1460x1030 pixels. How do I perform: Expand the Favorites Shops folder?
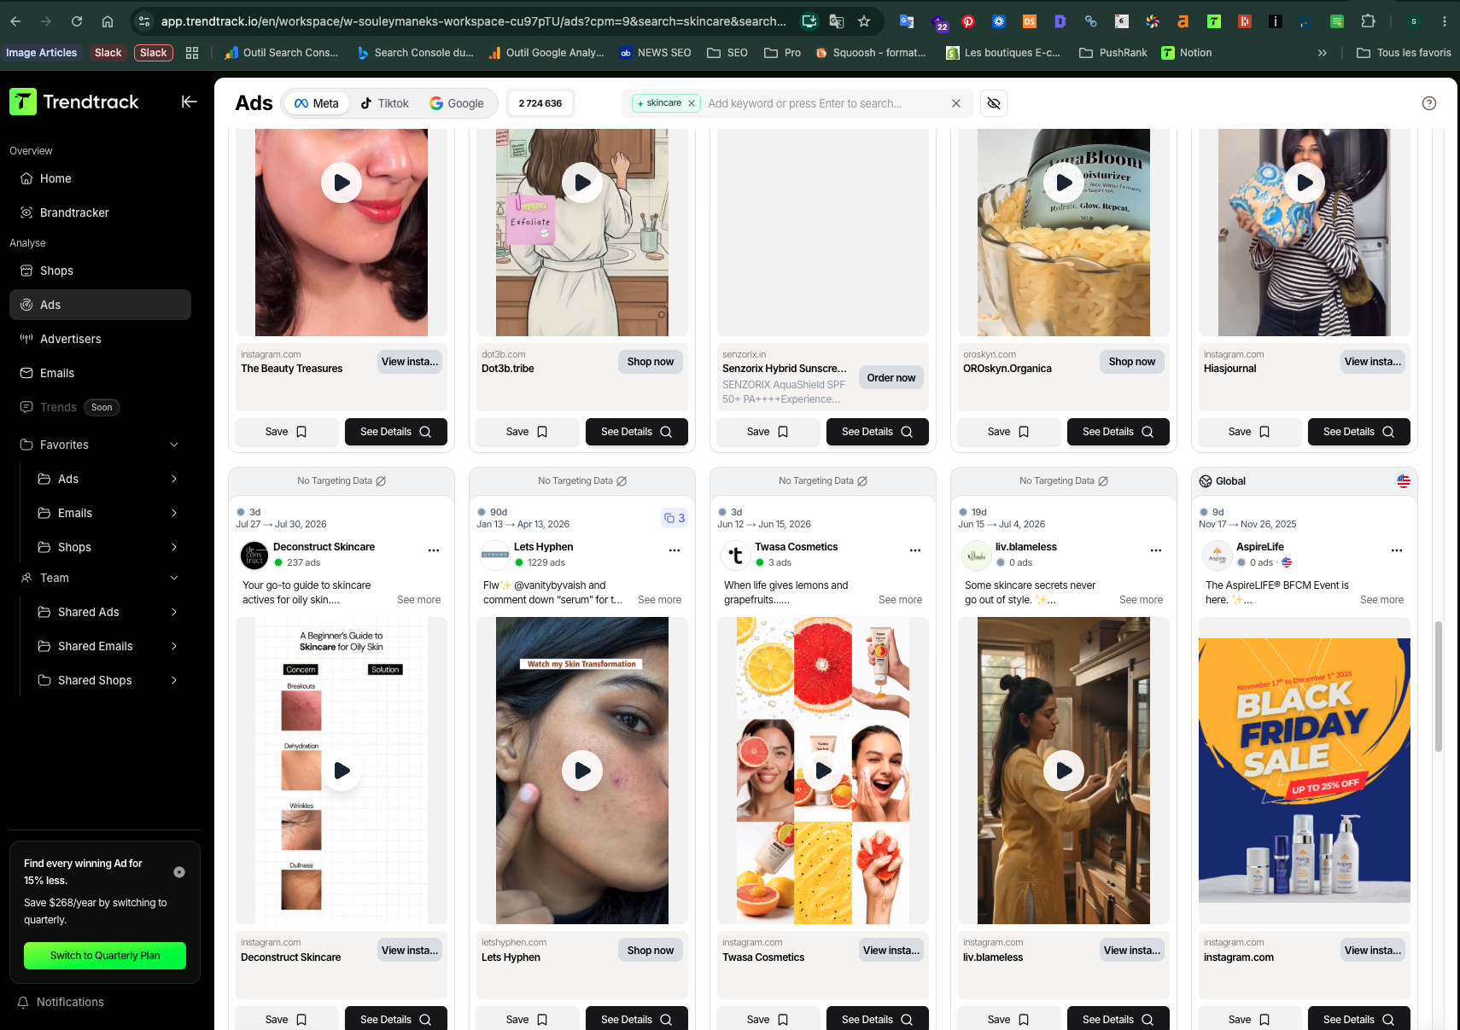click(174, 547)
